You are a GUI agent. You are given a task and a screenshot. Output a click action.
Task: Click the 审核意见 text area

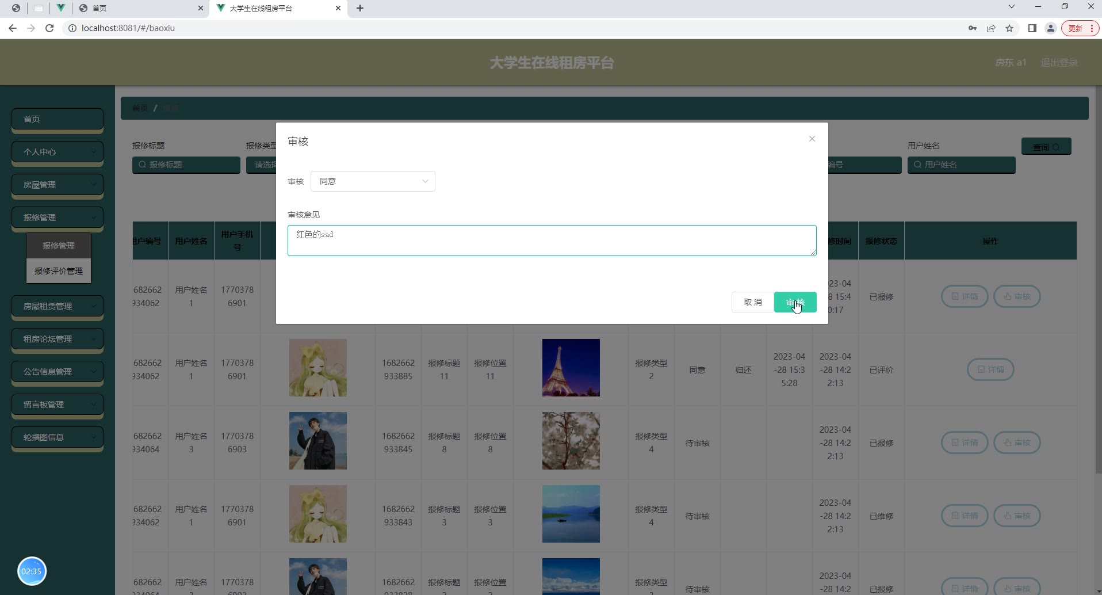(552, 241)
